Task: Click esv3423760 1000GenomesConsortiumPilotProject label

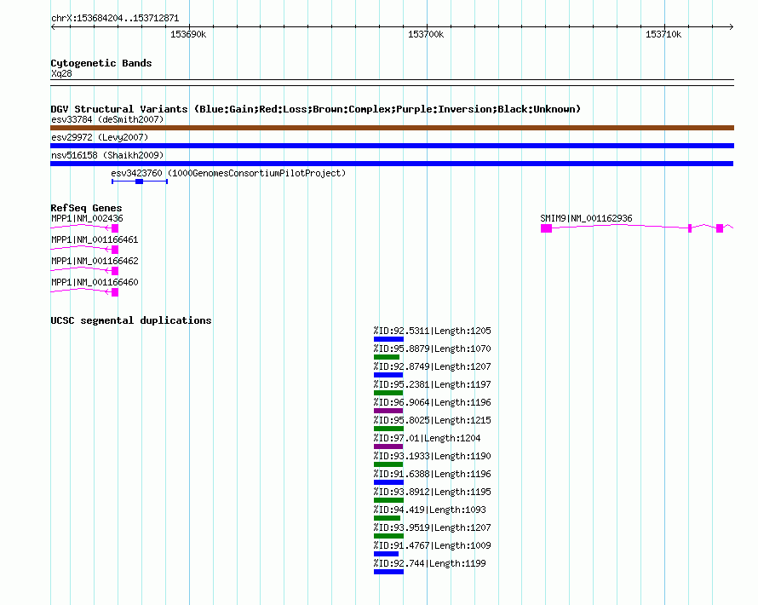Action: coord(228,173)
